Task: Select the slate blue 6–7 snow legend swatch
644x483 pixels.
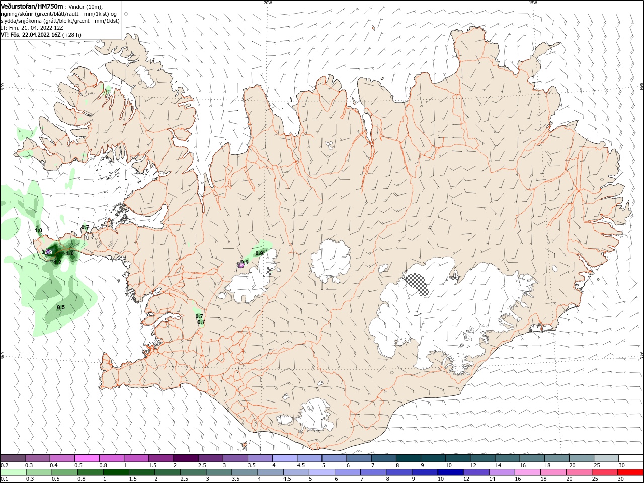Action: (x=359, y=458)
